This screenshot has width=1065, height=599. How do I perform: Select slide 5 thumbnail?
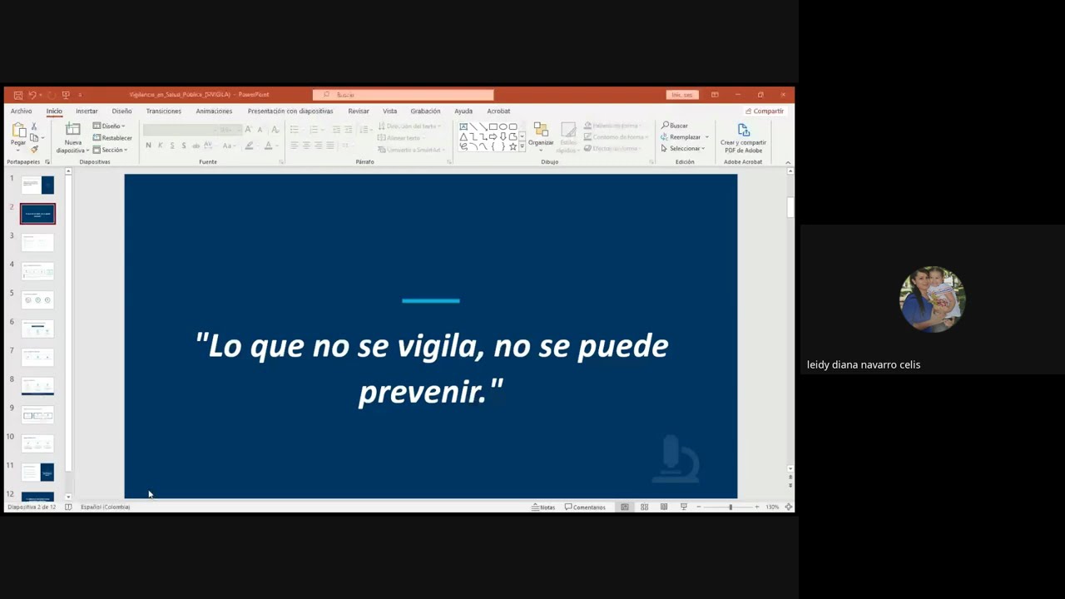tap(37, 299)
